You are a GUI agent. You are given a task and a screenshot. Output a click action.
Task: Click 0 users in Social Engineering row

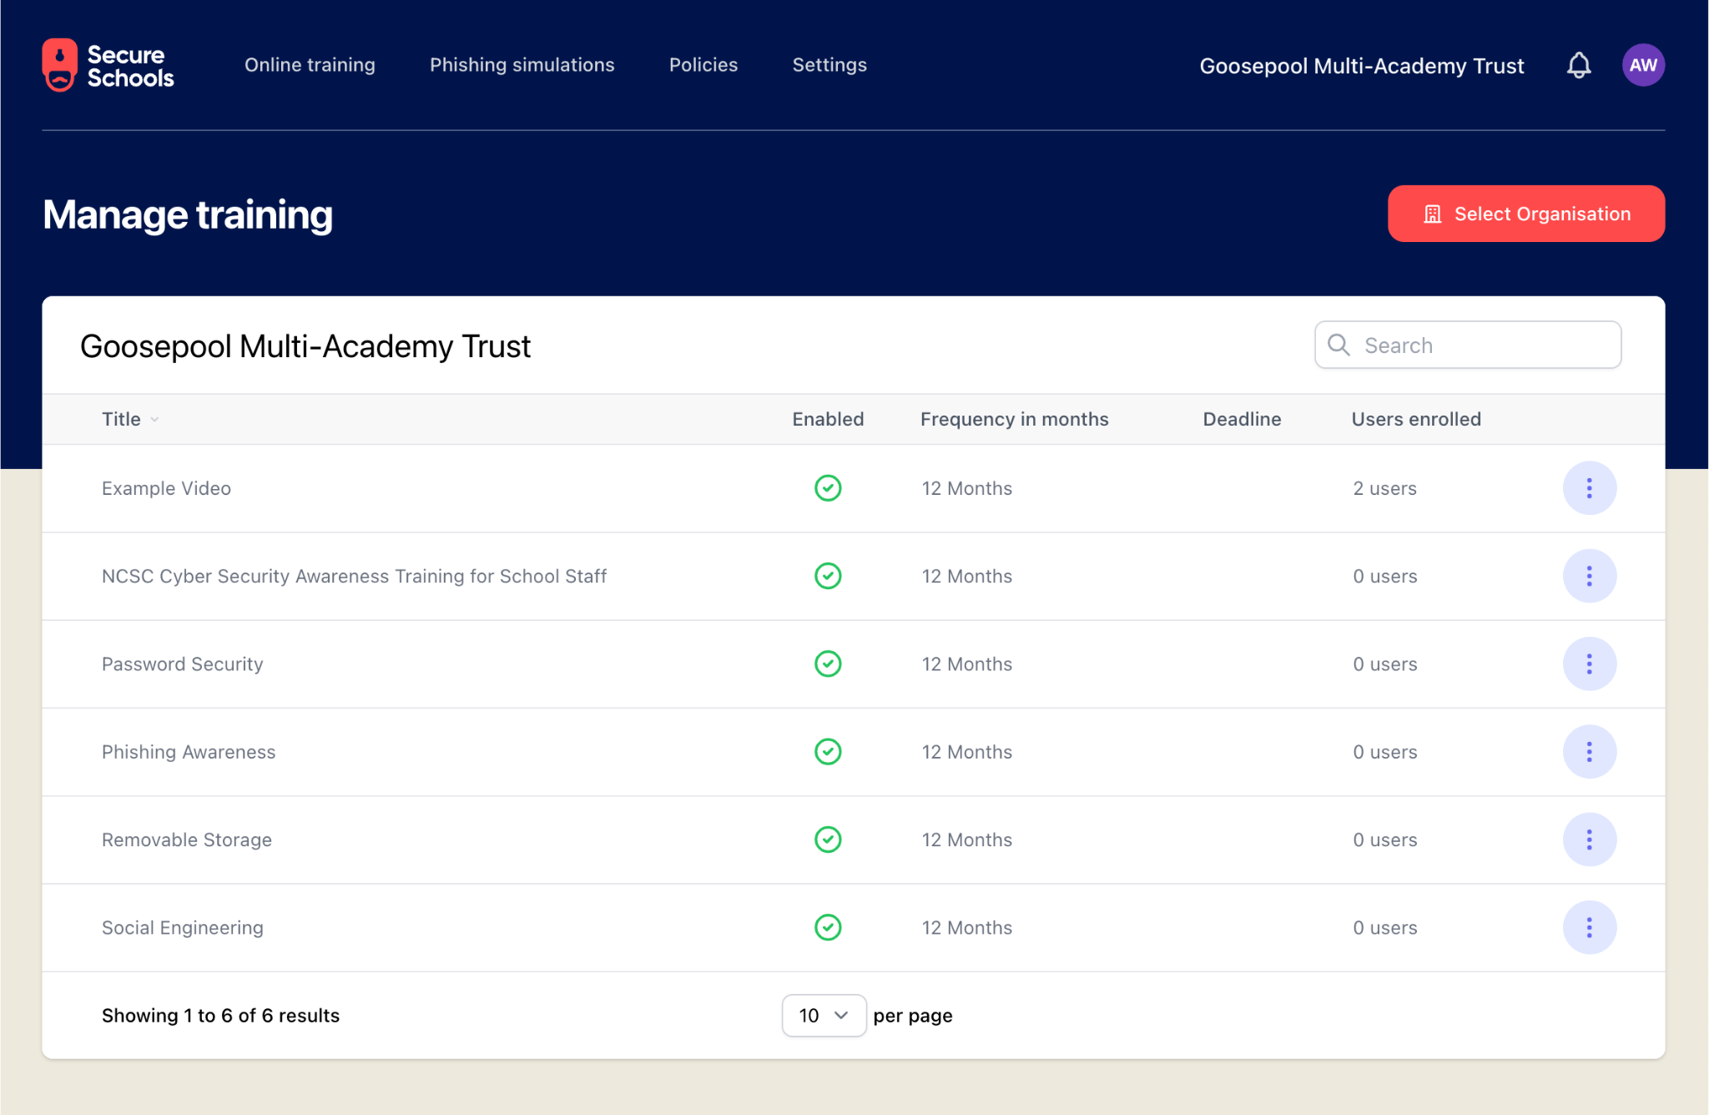pos(1384,927)
